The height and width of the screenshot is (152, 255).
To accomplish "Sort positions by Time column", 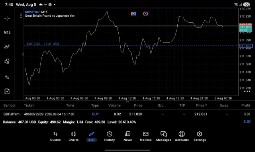I will pyautogui.click(x=70, y=105).
